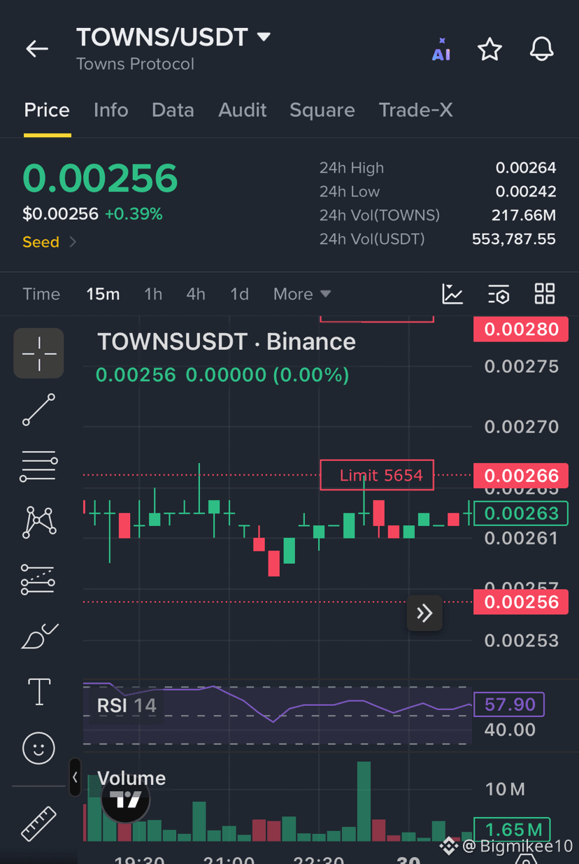Click the large 0.00256 last price

pos(100,178)
